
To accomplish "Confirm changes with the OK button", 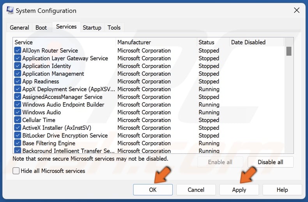I will [153, 190].
